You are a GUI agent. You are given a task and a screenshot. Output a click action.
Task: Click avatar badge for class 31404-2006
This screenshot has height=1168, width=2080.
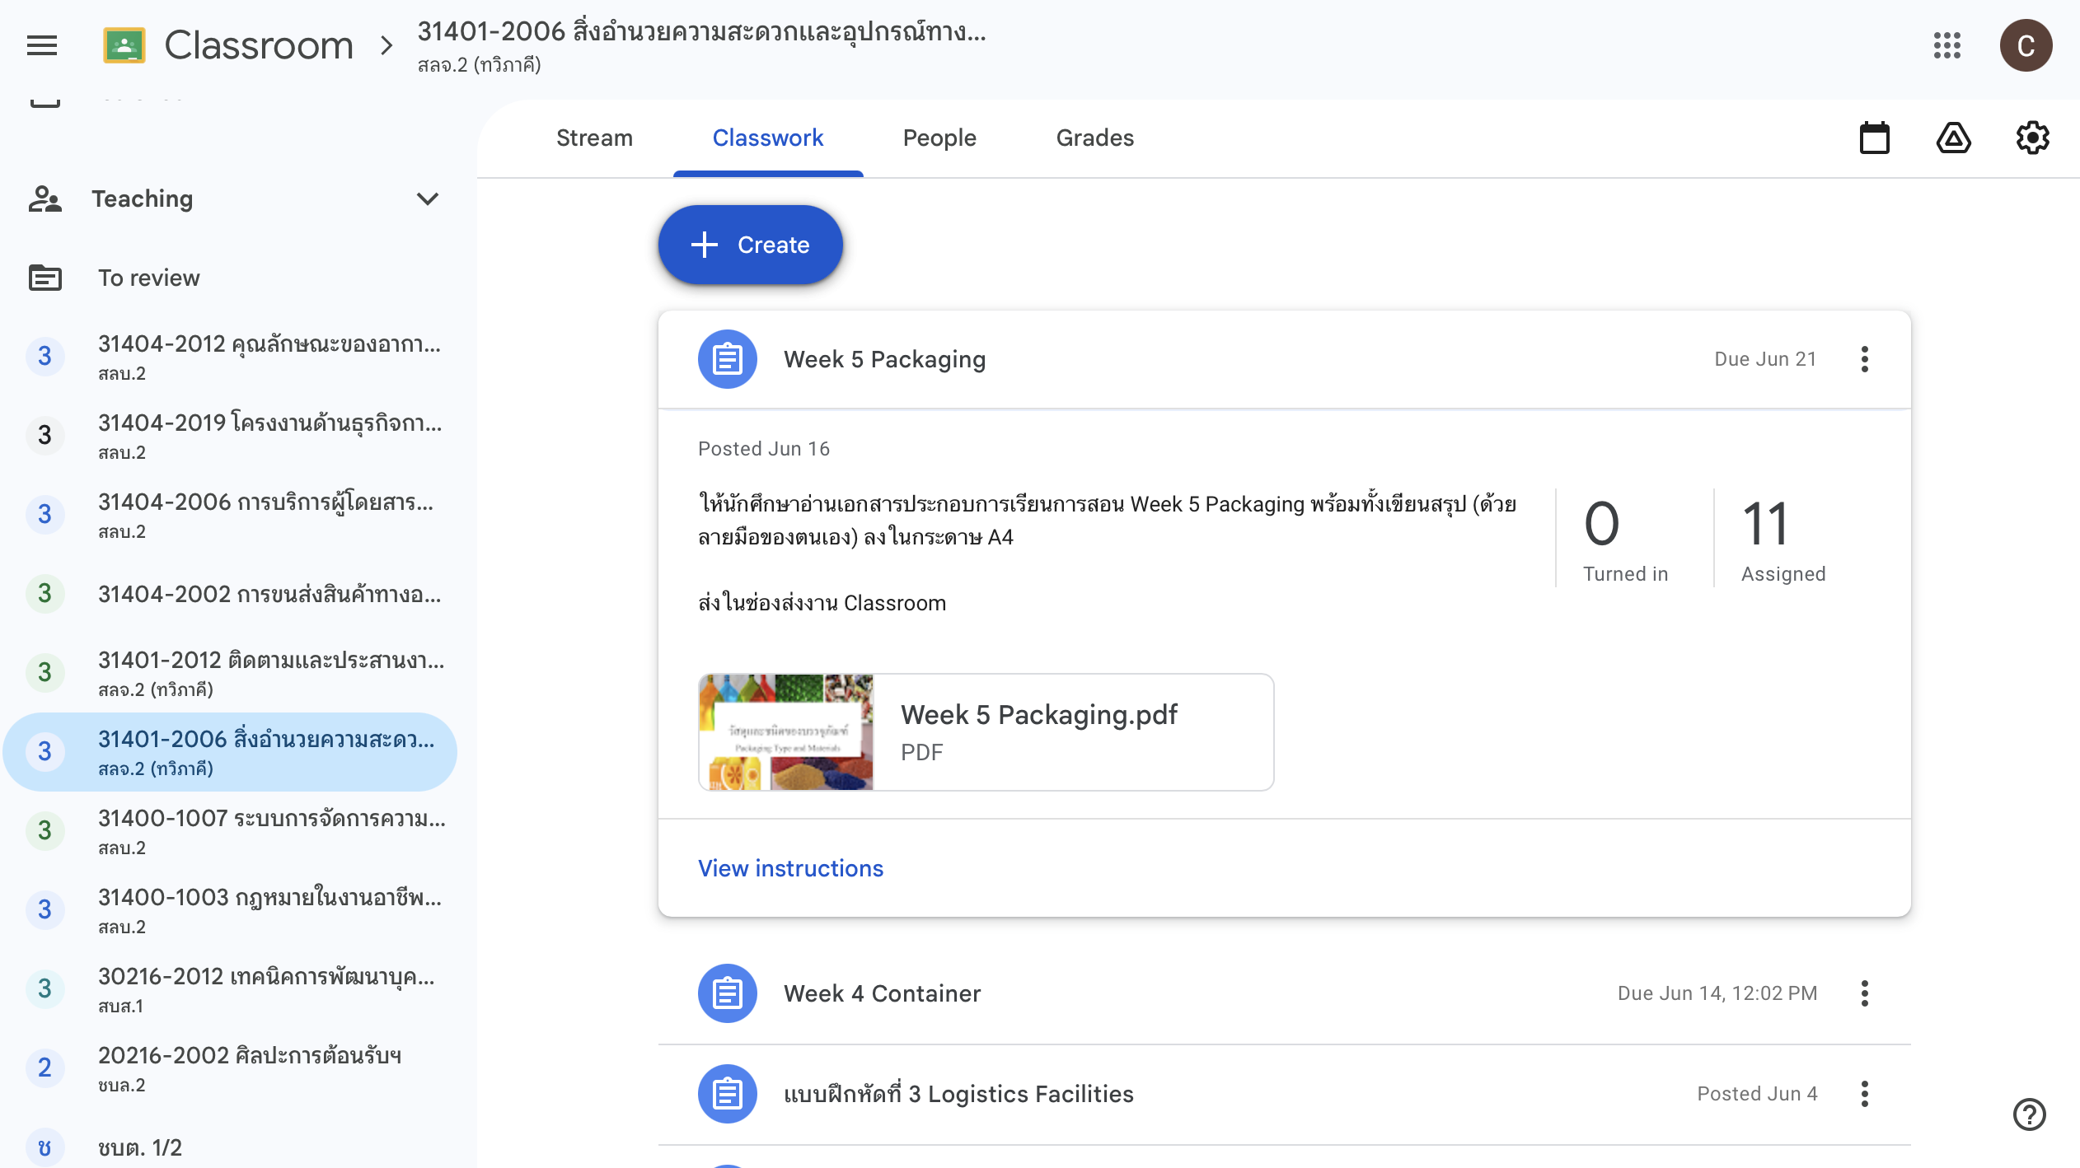pos(45,514)
